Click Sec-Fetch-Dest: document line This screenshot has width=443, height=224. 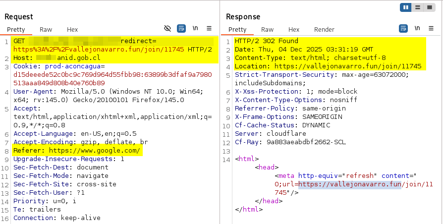click(61, 168)
